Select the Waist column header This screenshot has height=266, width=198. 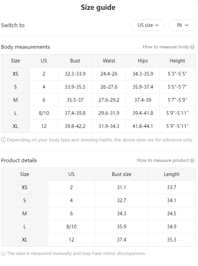tap(109, 61)
